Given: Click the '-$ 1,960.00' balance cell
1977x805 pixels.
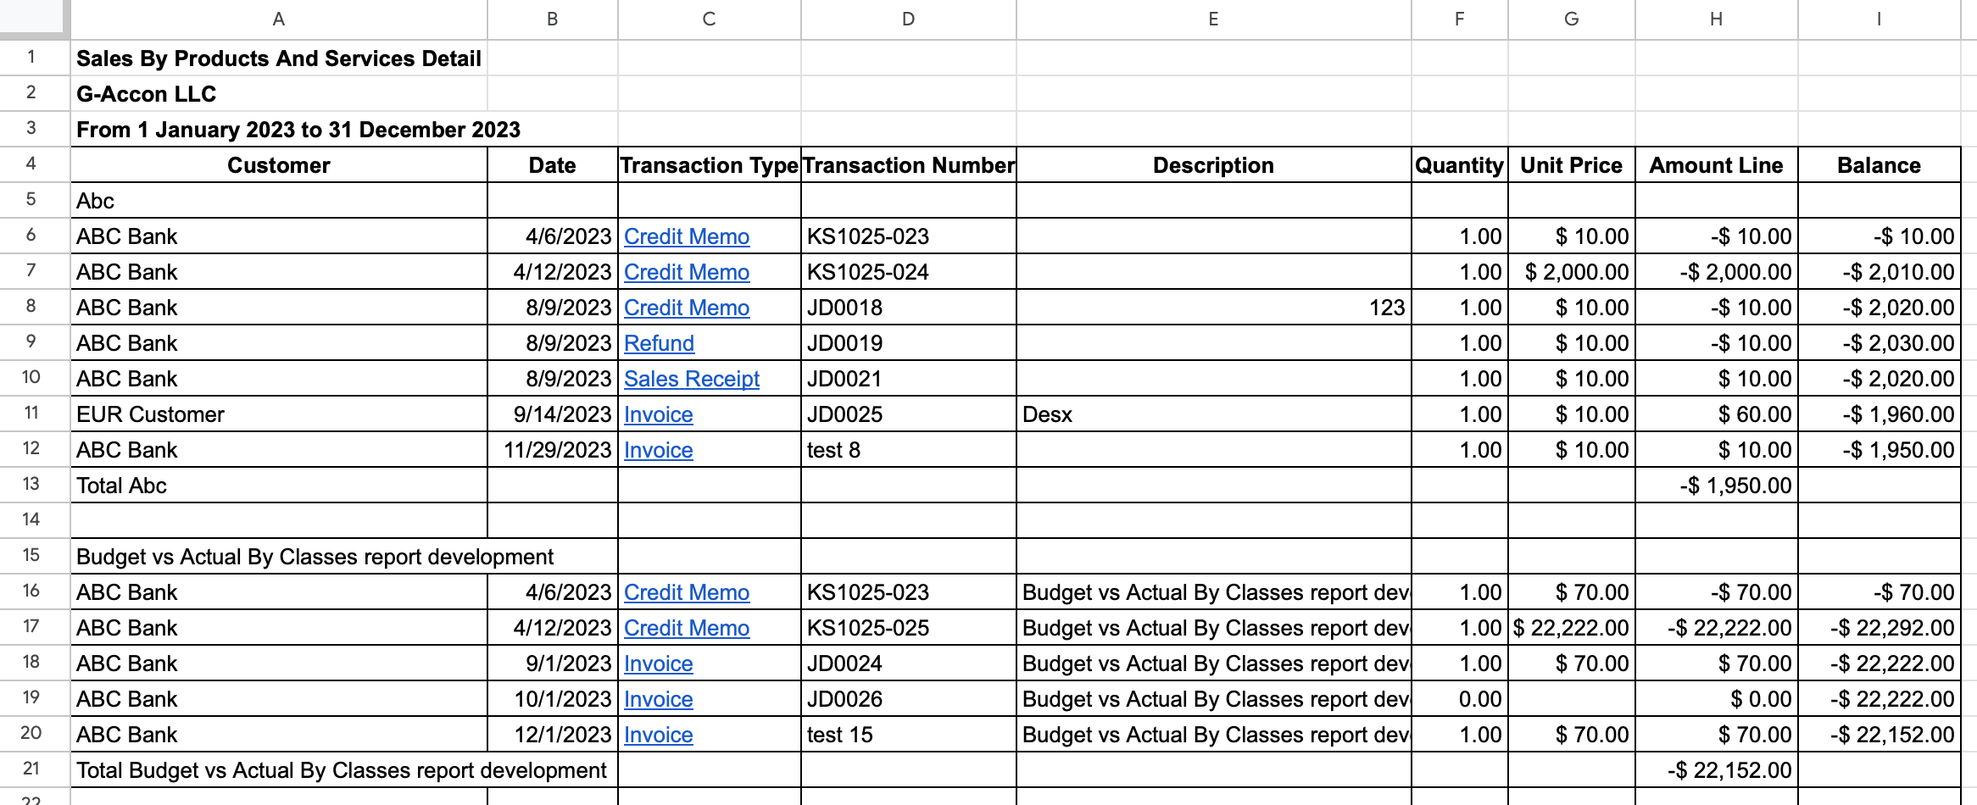Looking at the screenshot, I should (x=1880, y=414).
